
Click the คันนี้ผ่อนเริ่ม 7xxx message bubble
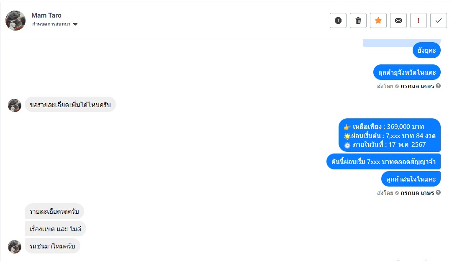[383, 162]
